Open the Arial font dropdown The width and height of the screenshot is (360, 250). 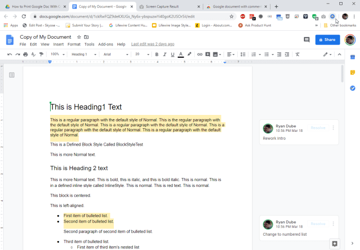(x=116, y=55)
